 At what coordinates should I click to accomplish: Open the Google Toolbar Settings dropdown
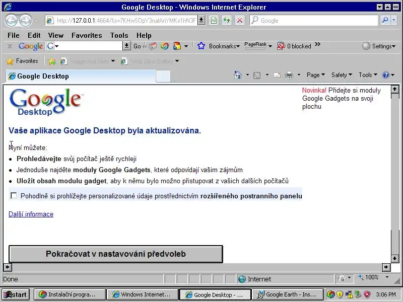(x=379, y=46)
